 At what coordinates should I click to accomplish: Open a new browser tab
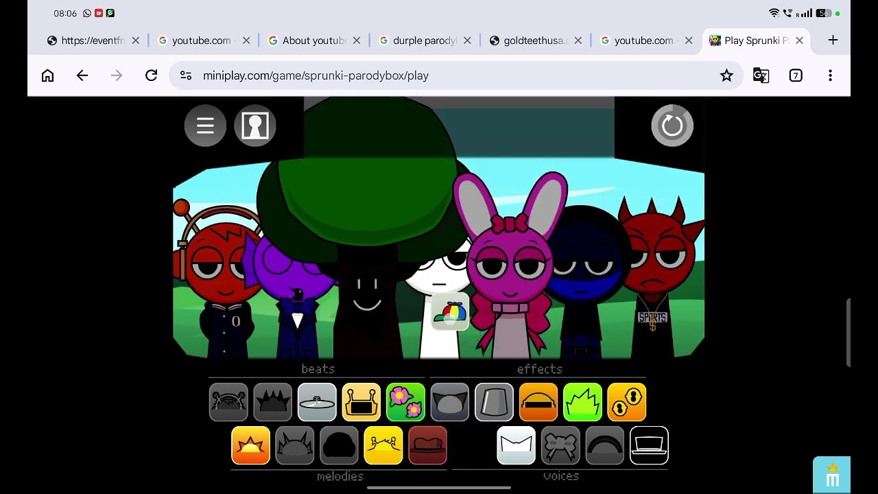click(833, 40)
